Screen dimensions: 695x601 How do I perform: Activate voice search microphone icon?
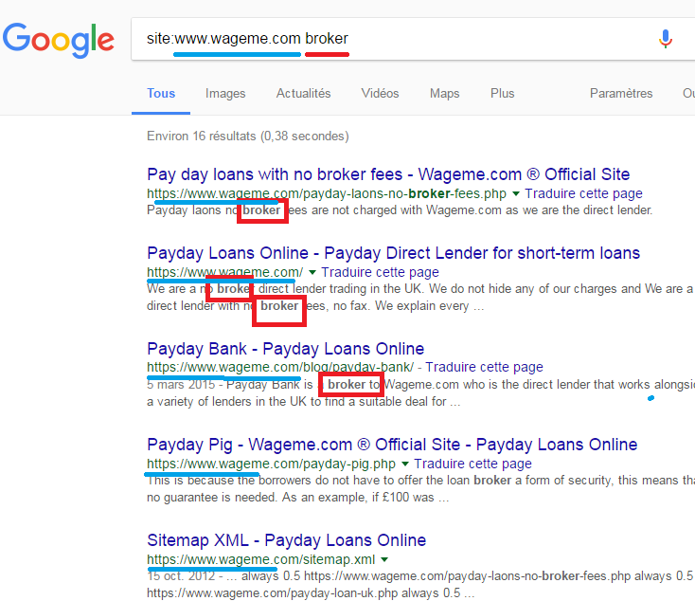(665, 39)
